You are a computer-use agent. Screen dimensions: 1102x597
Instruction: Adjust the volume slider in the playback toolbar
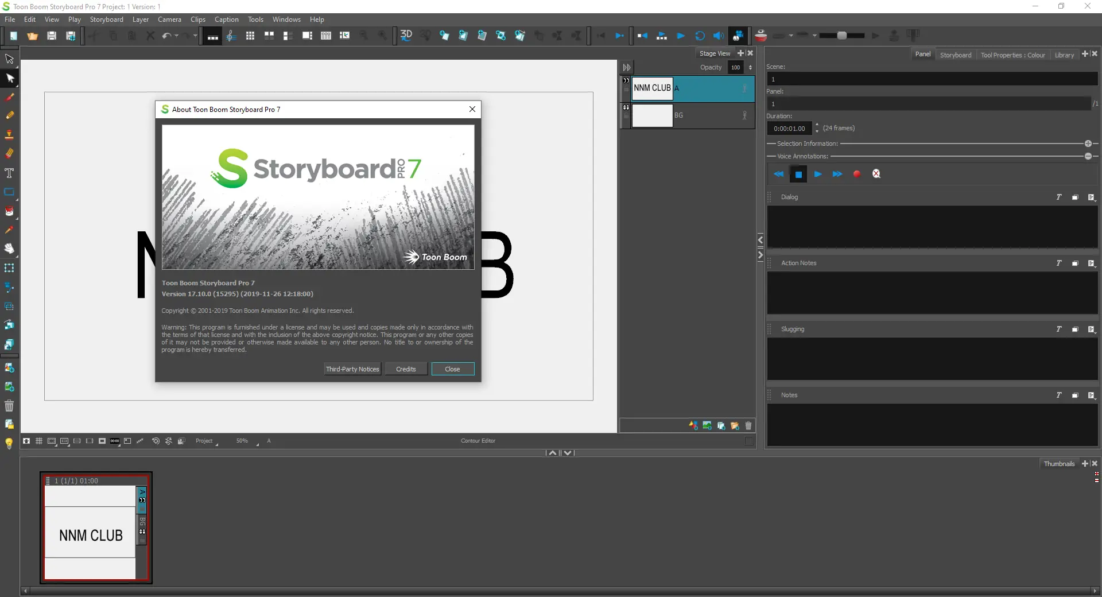click(x=843, y=35)
